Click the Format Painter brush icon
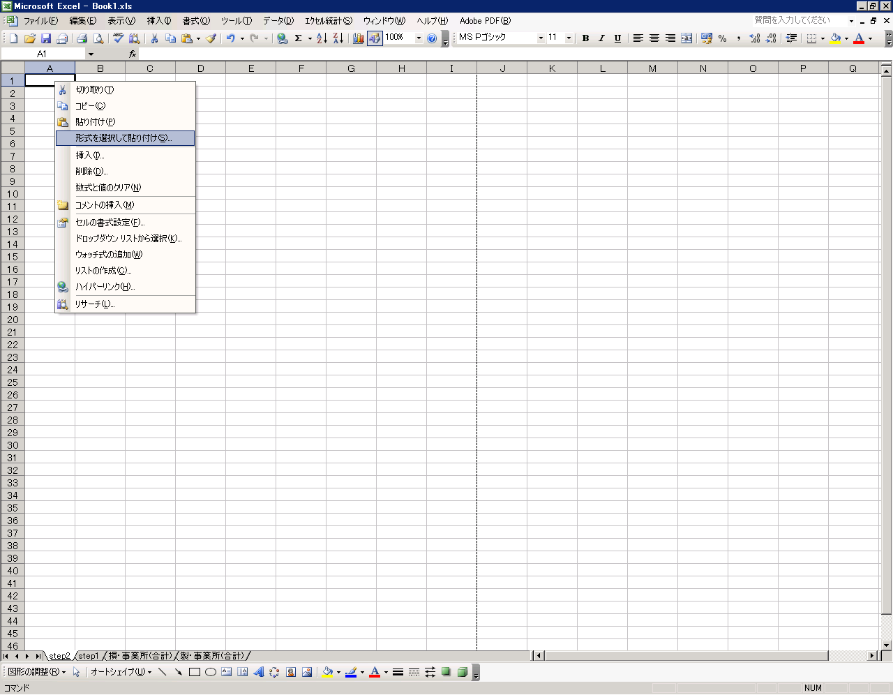Image resolution: width=893 pixels, height=695 pixels. [211, 38]
